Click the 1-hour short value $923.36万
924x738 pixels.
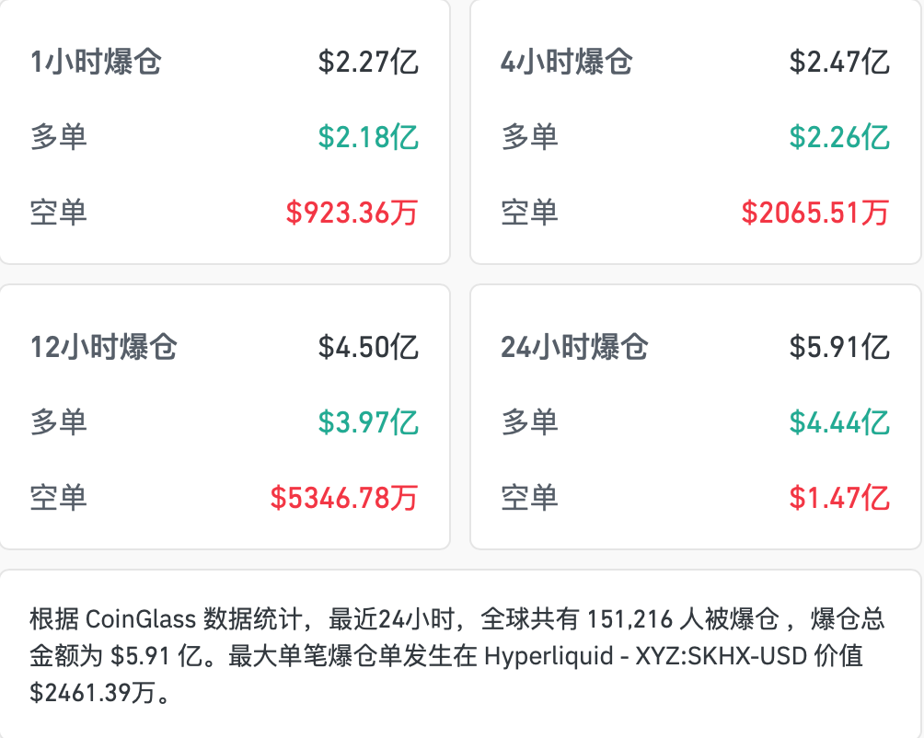coord(352,213)
